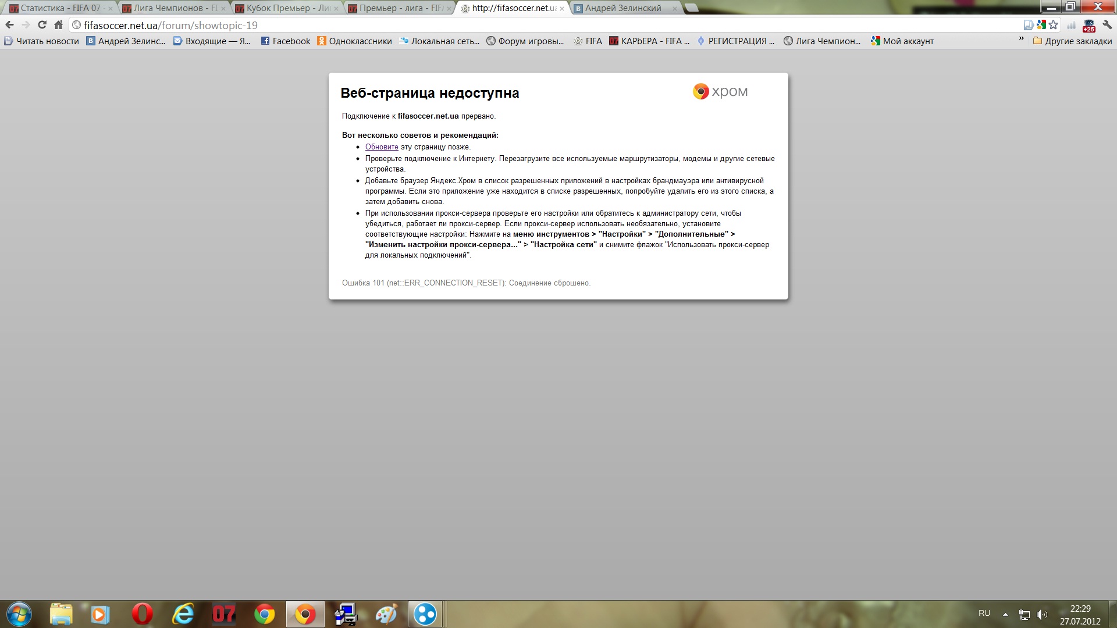Open the Другие закладки folder
Viewport: 1117px width, 628px height.
pyautogui.click(x=1072, y=41)
